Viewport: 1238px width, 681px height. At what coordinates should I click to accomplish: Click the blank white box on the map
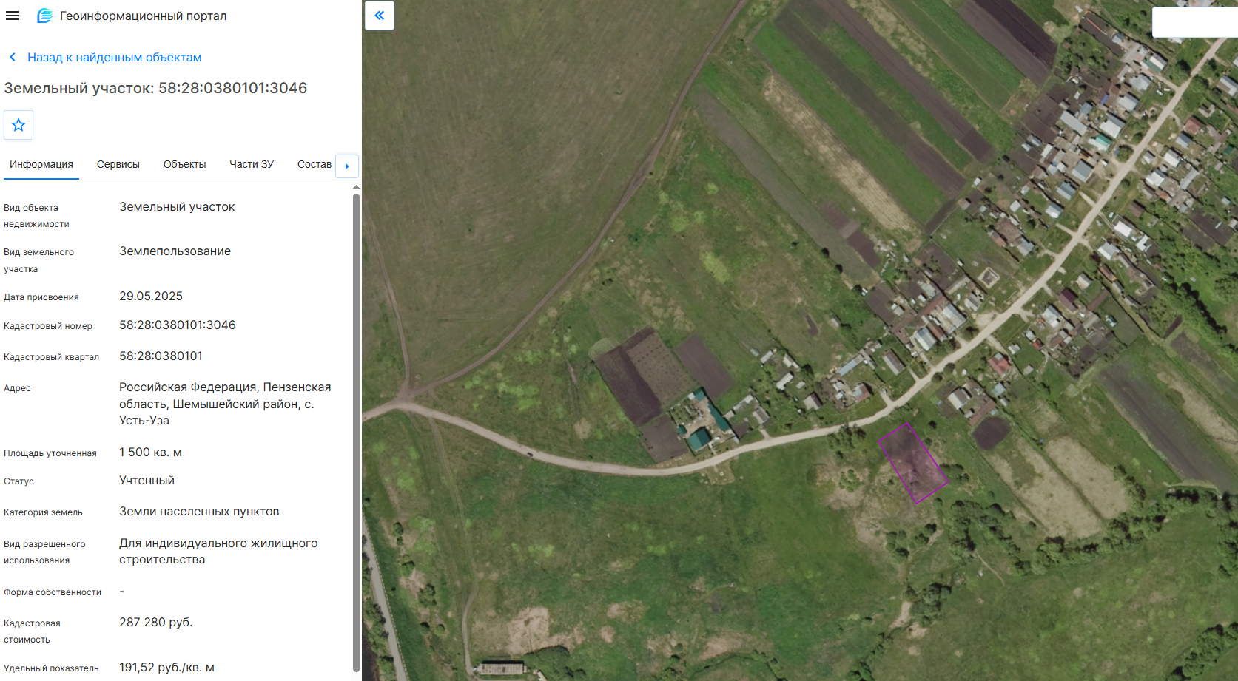point(1194,22)
